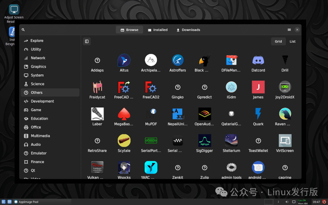Open the Downloads tab
The height and width of the screenshot is (205, 328).
[x=188, y=30]
